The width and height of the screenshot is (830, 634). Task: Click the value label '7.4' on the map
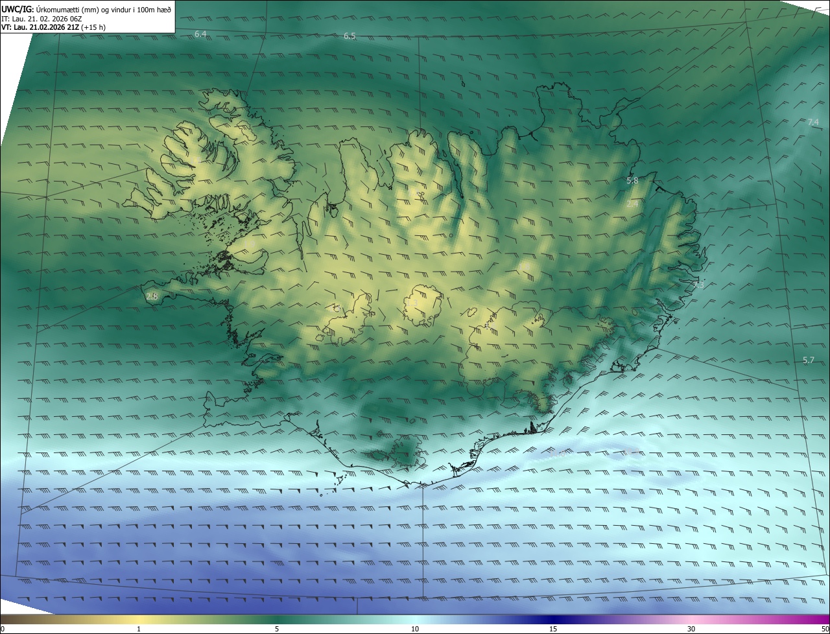coord(813,122)
